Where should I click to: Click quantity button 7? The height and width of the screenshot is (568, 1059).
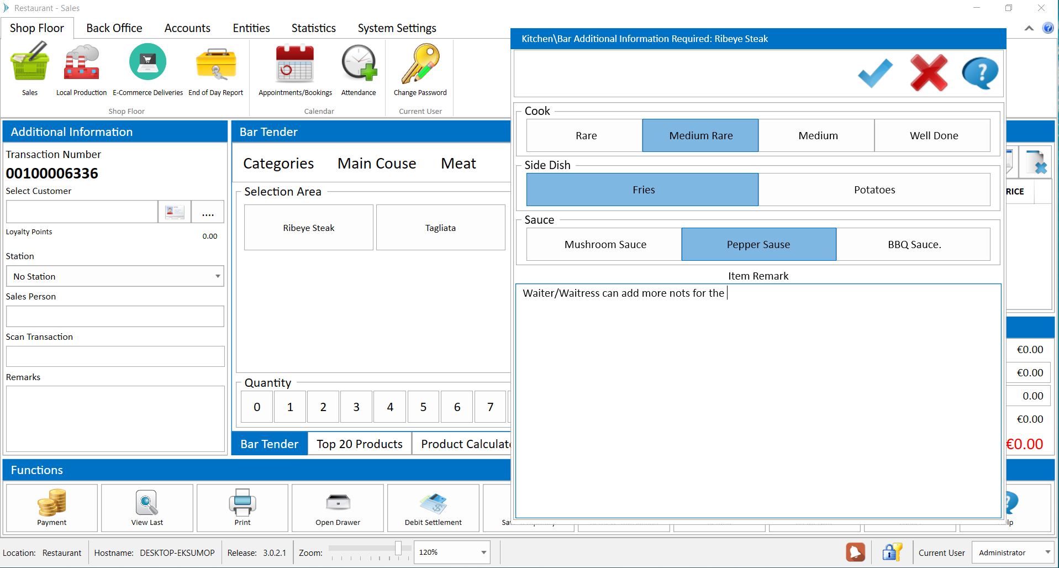pyautogui.click(x=490, y=407)
